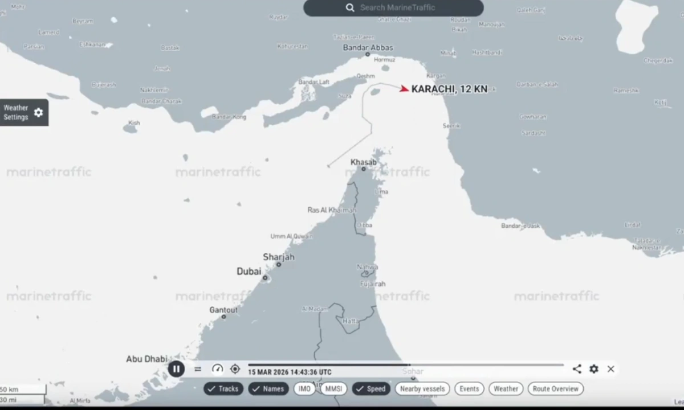Turn off the Names toggle
Viewport: 684px width, 410px height.
click(268, 389)
